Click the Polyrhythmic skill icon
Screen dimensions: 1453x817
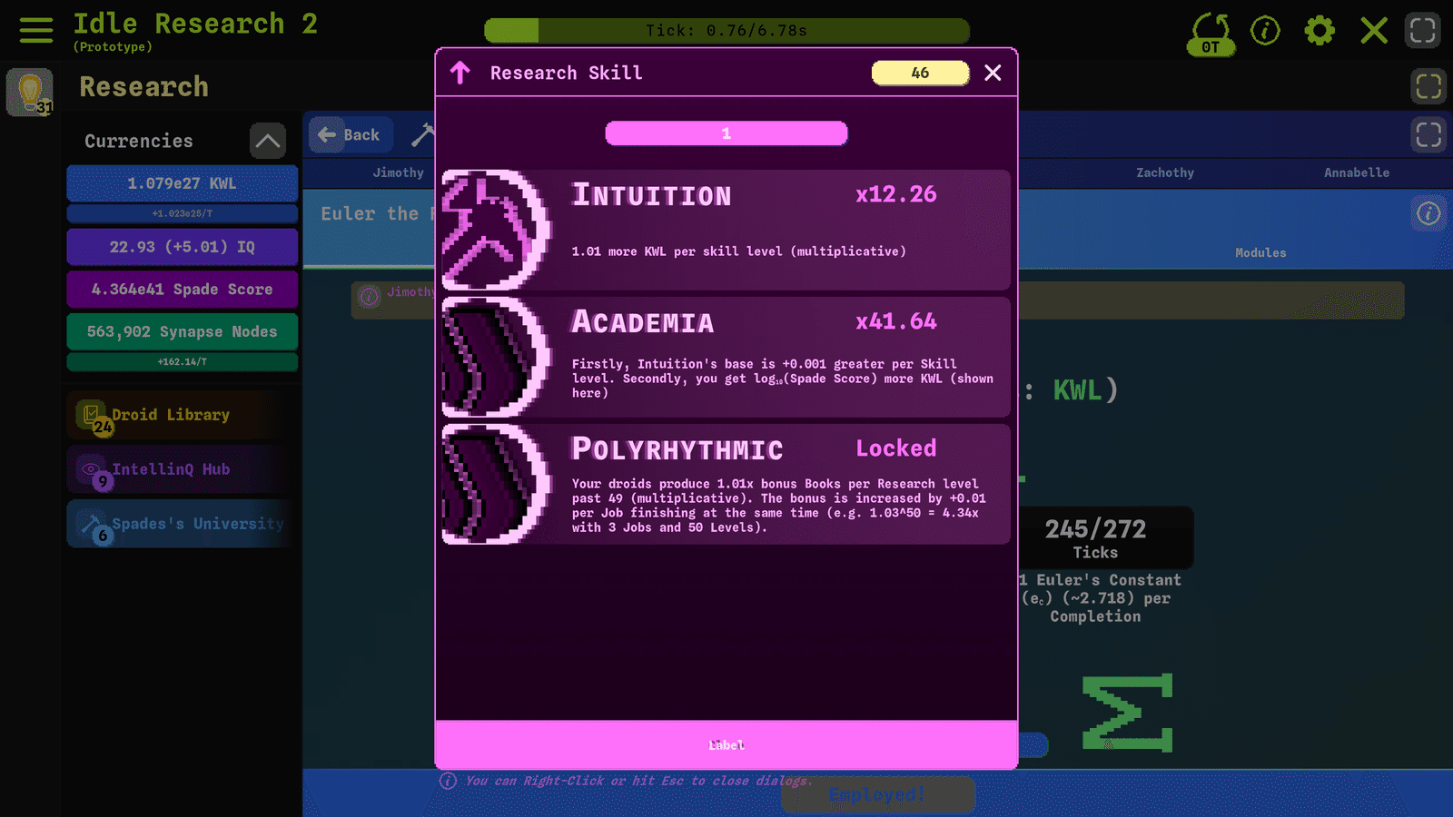[x=496, y=484]
